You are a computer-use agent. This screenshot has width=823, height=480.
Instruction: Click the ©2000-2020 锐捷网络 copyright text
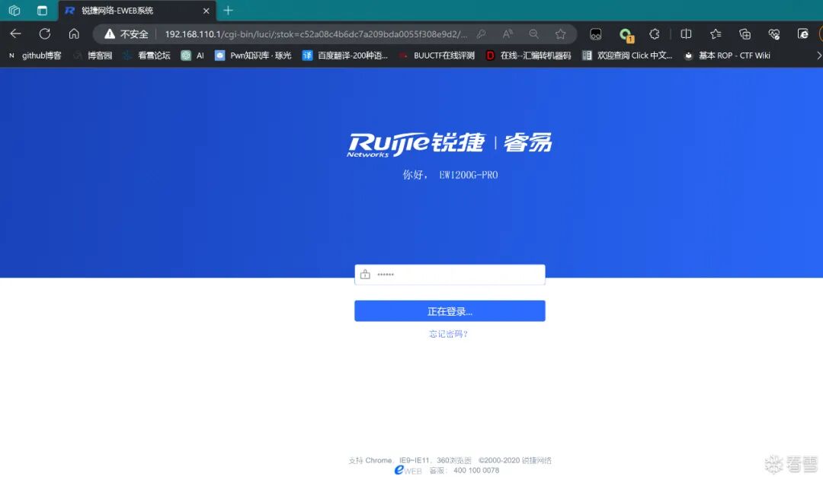coord(515,460)
